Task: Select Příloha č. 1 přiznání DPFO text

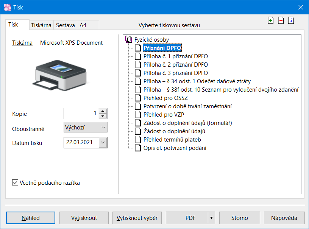Action: pos(176,56)
